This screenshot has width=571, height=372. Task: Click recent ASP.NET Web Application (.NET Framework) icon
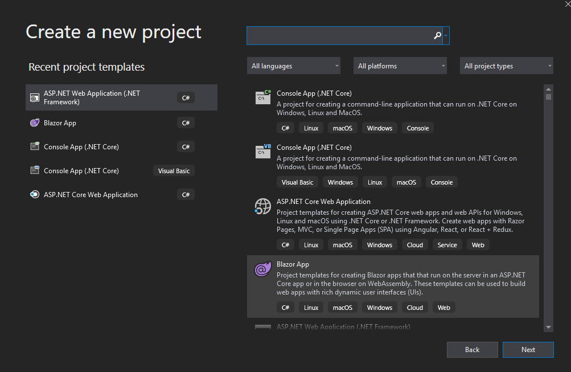[34, 98]
